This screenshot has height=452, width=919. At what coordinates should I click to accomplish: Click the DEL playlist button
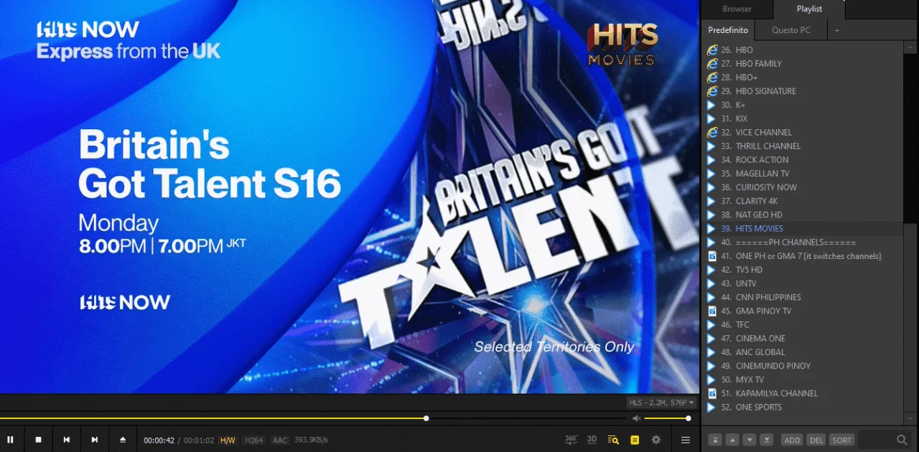click(x=816, y=440)
